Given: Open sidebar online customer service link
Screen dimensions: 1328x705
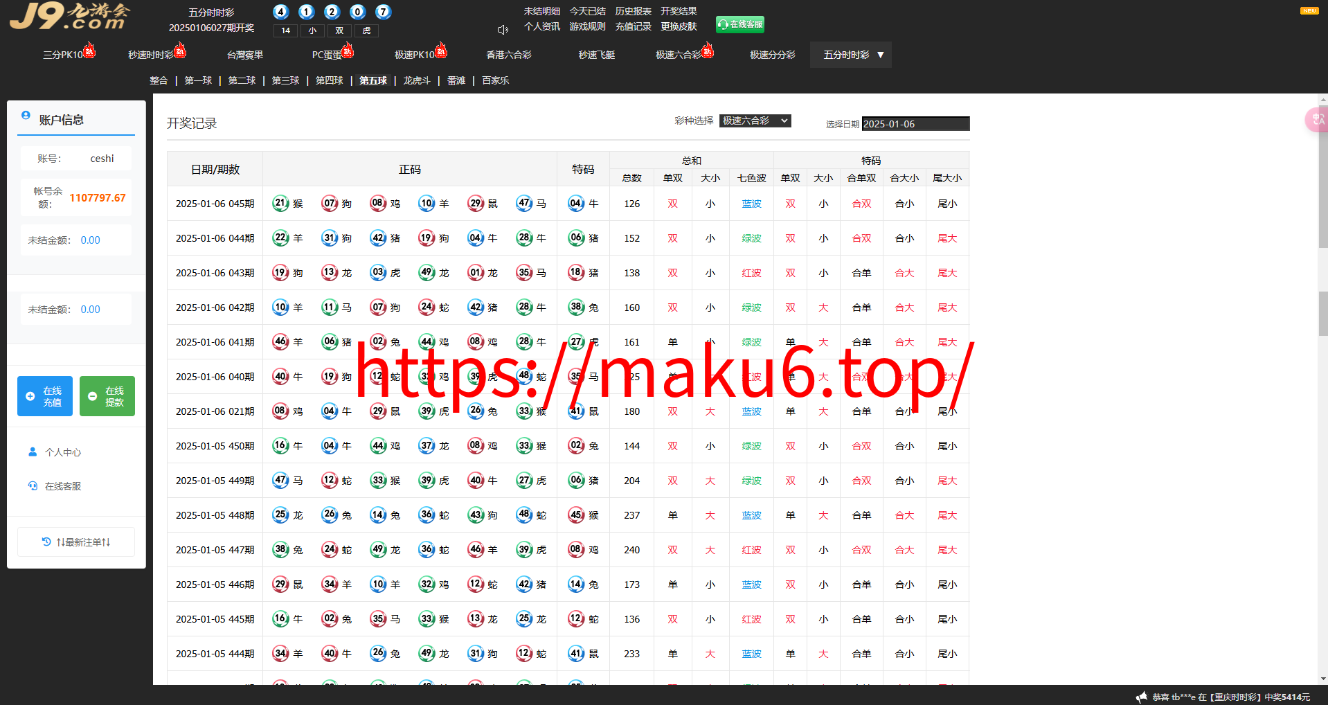Looking at the screenshot, I should point(55,486).
